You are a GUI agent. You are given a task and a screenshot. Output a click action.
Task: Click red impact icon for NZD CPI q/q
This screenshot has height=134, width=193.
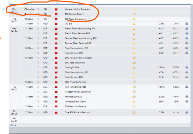[56, 24]
